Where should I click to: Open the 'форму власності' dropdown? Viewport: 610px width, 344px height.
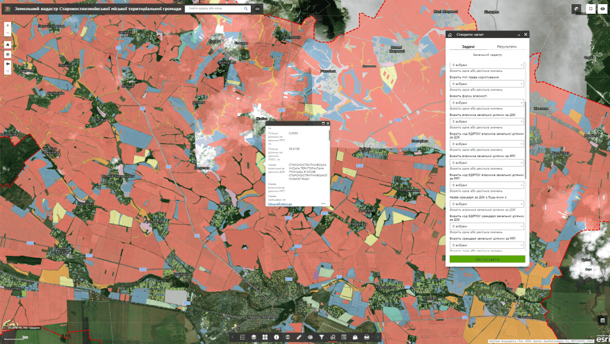[x=487, y=102]
